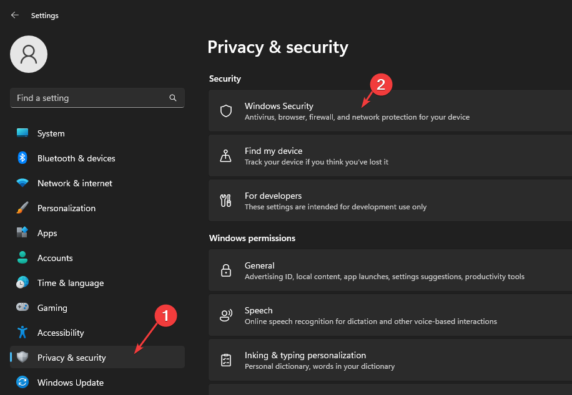
Task: Go to Accessibility settings
Action: [x=97, y=332]
